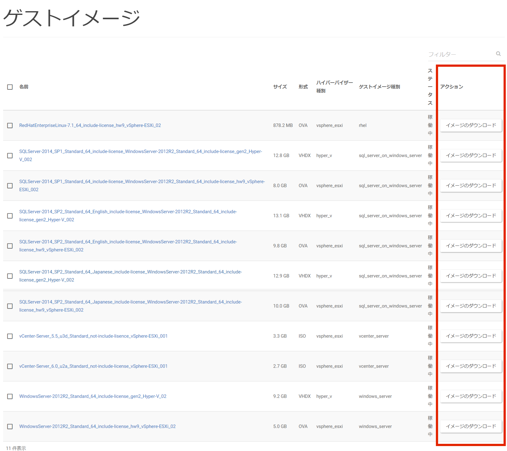Click the 3.3 GB size cell
This screenshot has height=451, width=507.
[x=280, y=336]
